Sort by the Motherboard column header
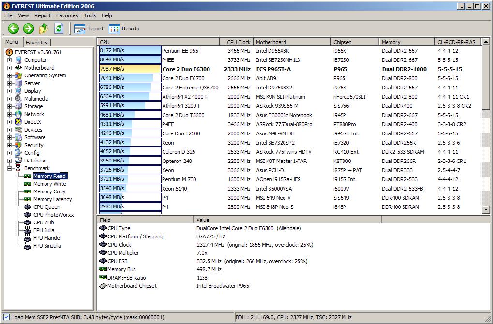493x324 pixels. tap(292, 42)
